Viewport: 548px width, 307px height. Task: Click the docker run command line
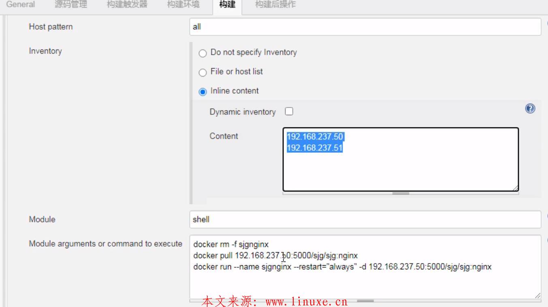pyautogui.click(x=342, y=267)
